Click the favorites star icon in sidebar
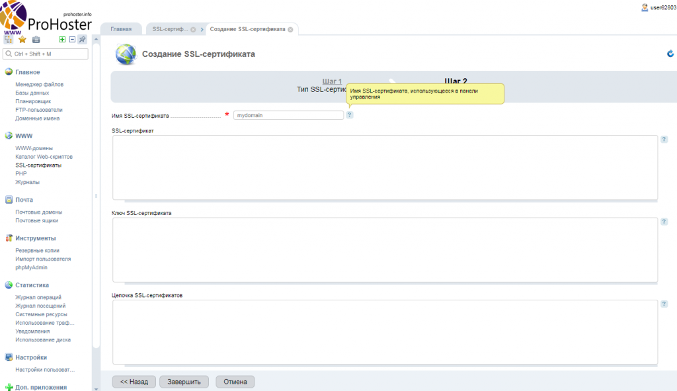Image resolution: width=677 pixels, height=391 pixels. click(22, 40)
